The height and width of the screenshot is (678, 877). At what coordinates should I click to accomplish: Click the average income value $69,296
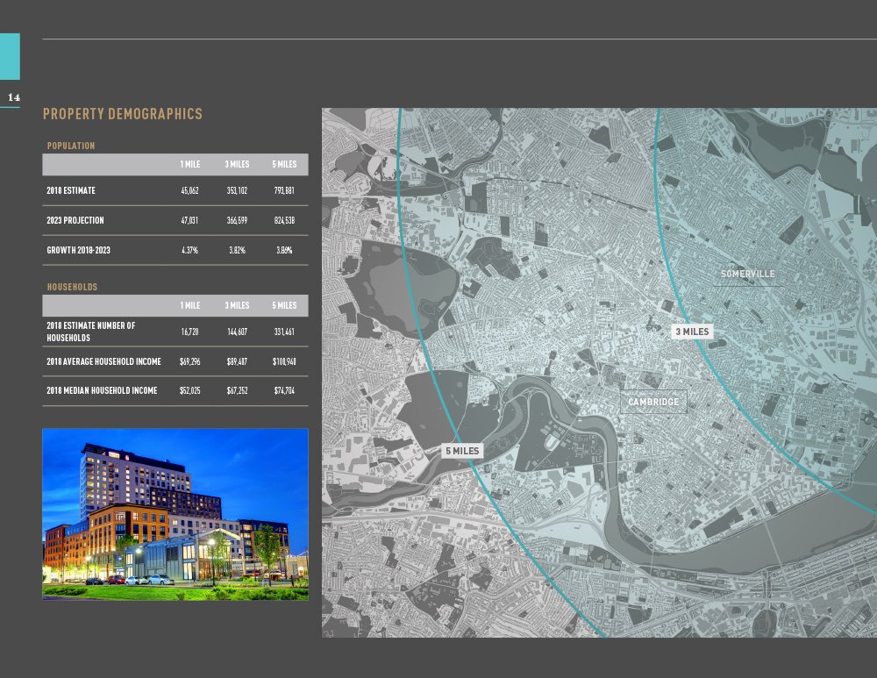point(189,361)
